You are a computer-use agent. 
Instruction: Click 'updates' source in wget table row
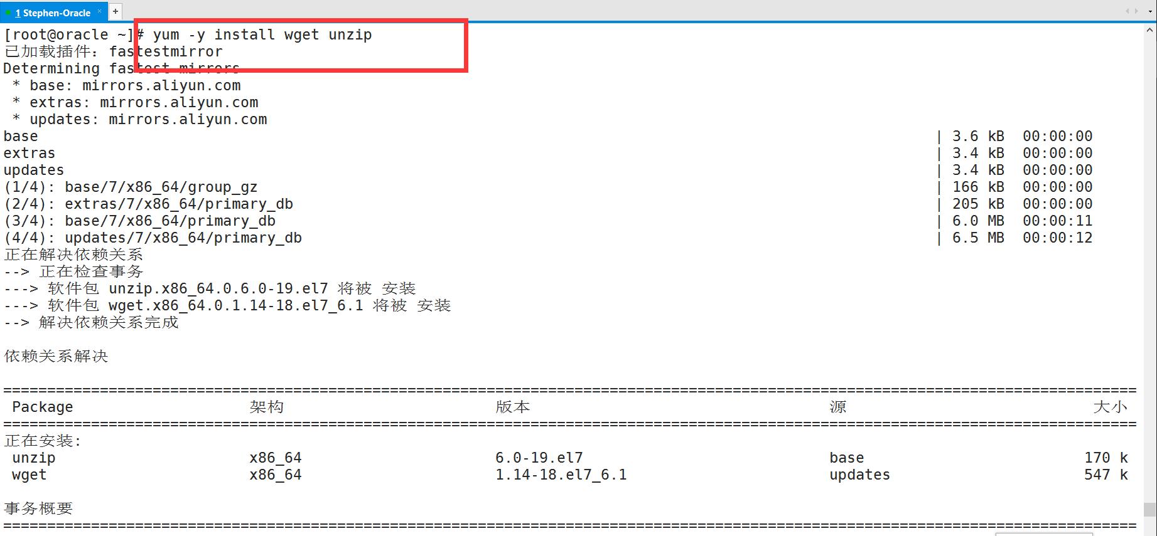(x=860, y=475)
